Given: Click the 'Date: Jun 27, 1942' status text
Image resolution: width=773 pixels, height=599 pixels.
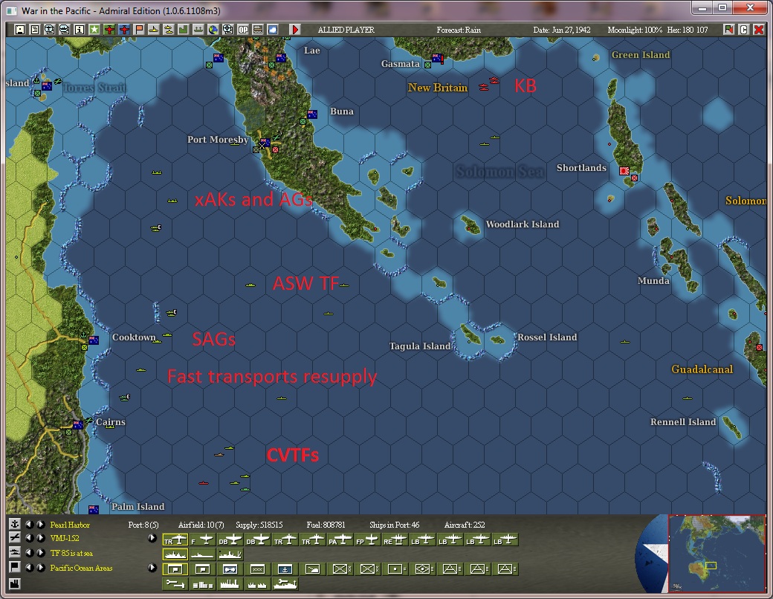Looking at the screenshot, I should [561, 30].
